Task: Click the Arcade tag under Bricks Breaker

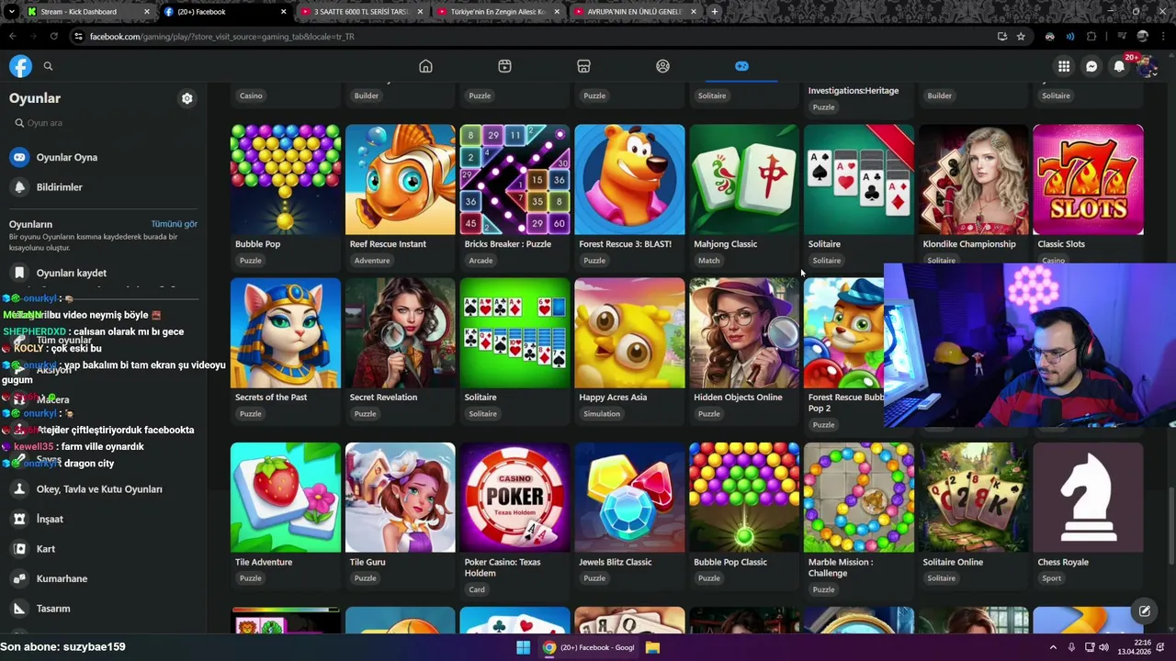Action: click(481, 261)
